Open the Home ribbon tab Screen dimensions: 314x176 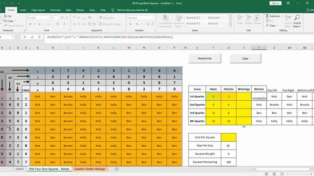click(x=11, y=10)
